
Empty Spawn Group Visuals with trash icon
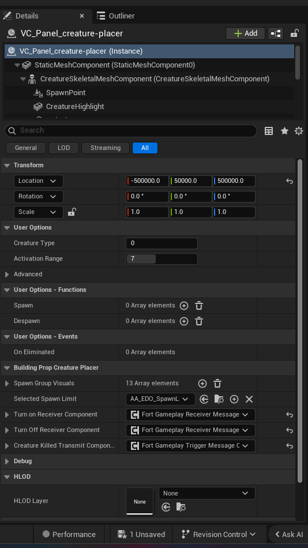pyautogui.click(x=217, y=384)
